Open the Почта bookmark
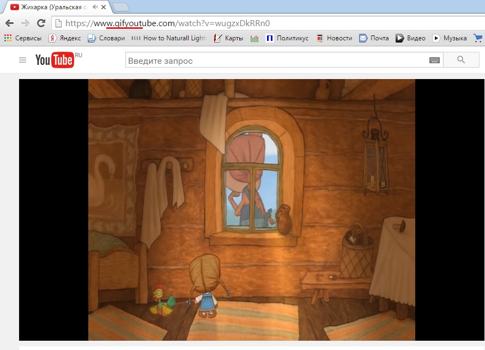Image resolution: width=485 pixels, height=350 pixels. pyautogui.click(x=374, y=38)
